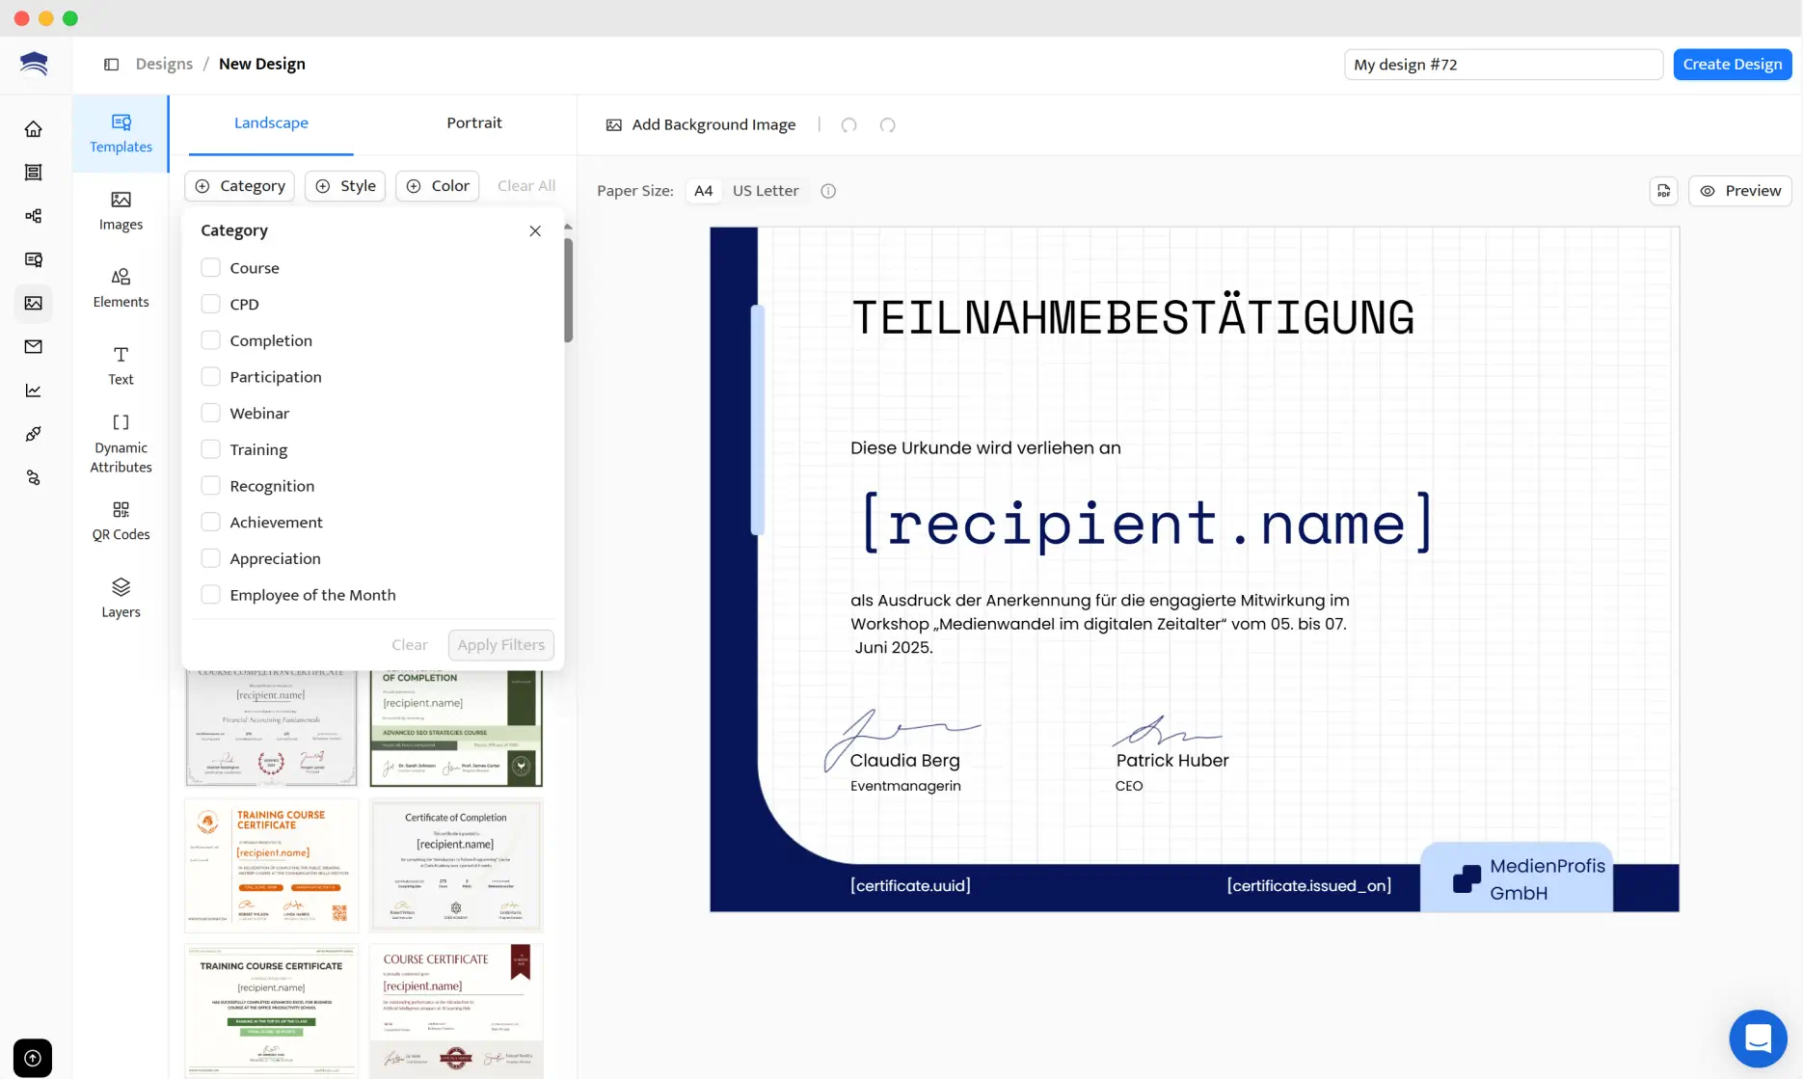
Task: Select the Integrations plug icon in sidebar
Action: coord(33,433)
